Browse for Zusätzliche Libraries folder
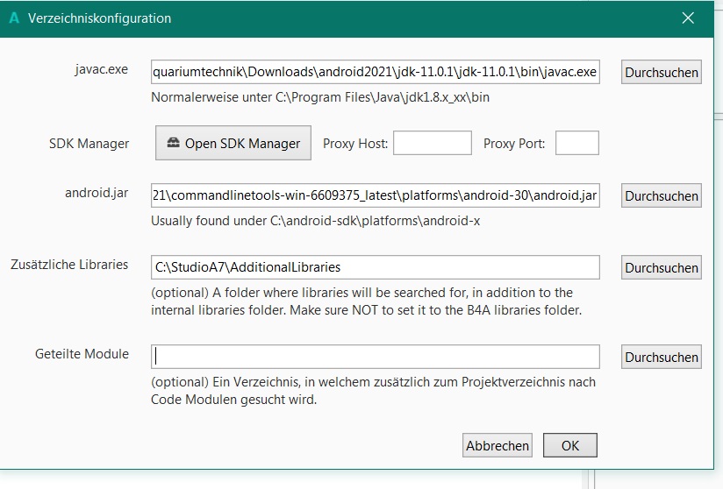 tap(662, 267)
